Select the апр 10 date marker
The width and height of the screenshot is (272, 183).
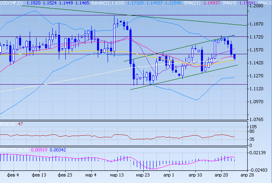coord(196,175)
